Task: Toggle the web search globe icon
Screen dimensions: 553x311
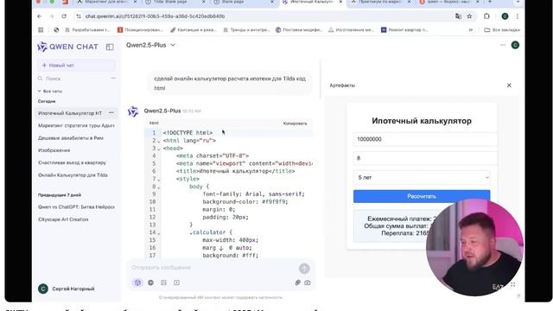Action: coord(150,282)
